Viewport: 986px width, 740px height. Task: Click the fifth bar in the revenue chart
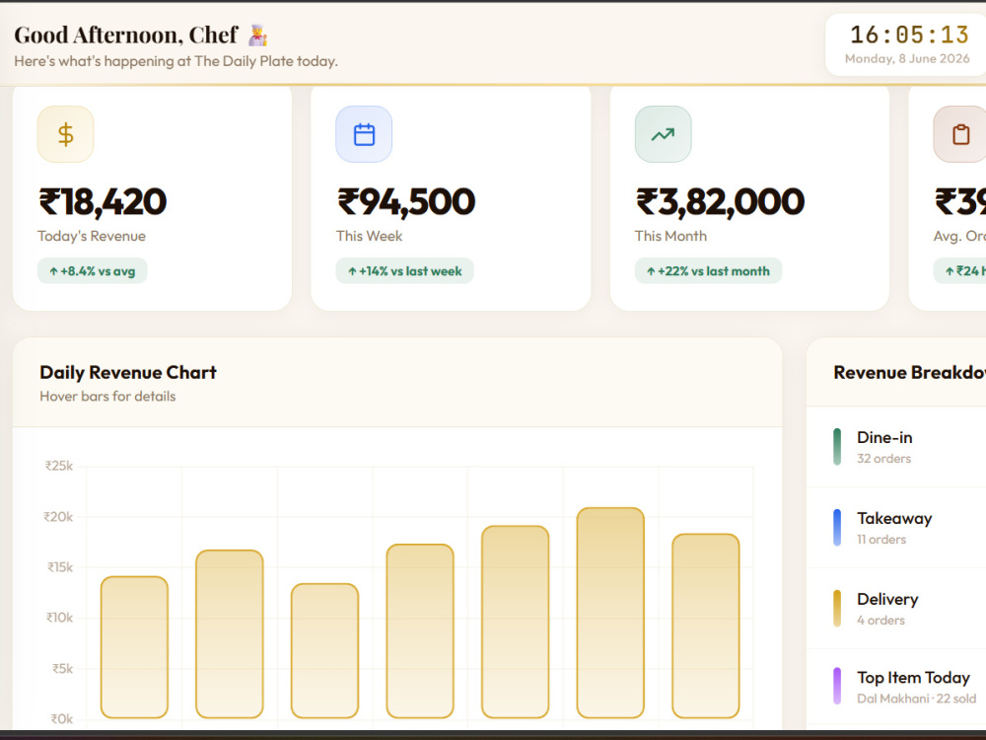[515, 622]
